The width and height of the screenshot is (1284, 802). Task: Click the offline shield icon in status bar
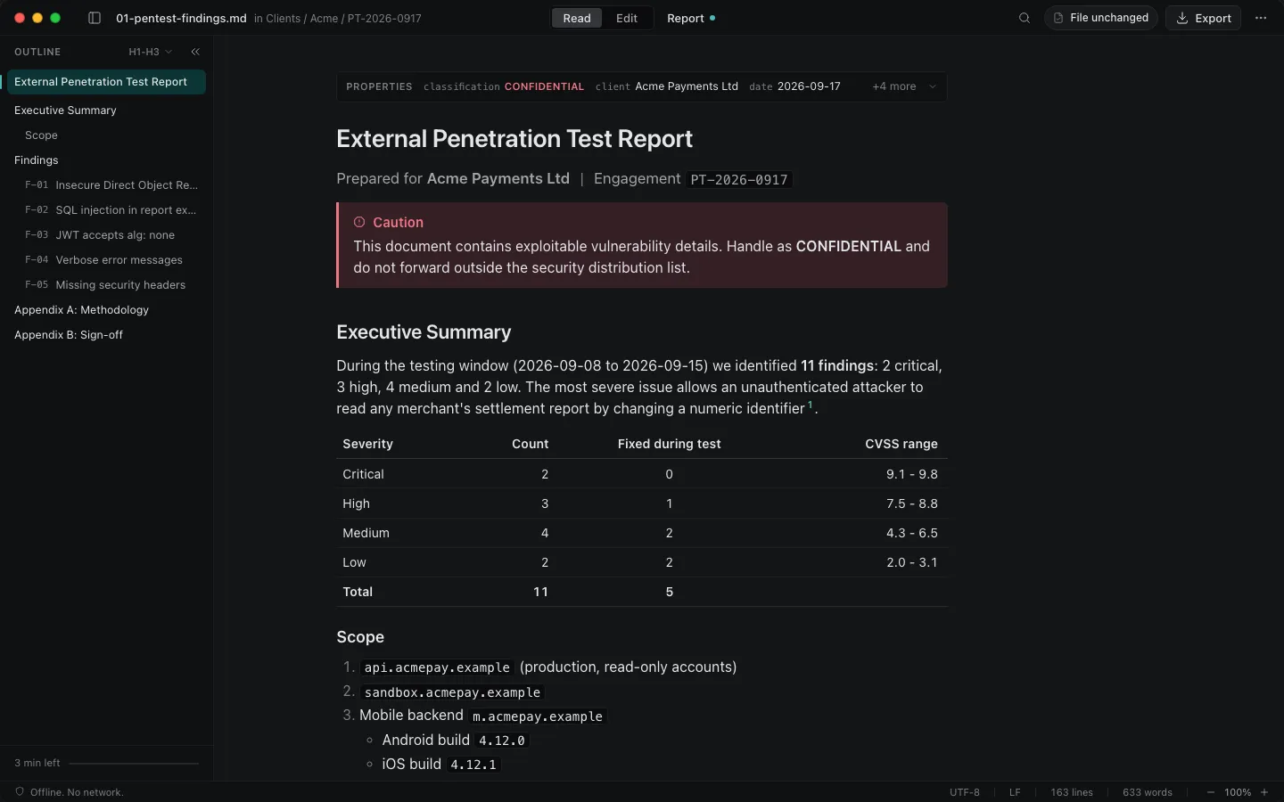20,792
